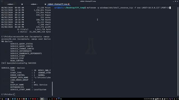Click the ERROR_CONTROL NORMAL row
The width and height of the screenshot is (179, 100).
(x=28, y=75)
